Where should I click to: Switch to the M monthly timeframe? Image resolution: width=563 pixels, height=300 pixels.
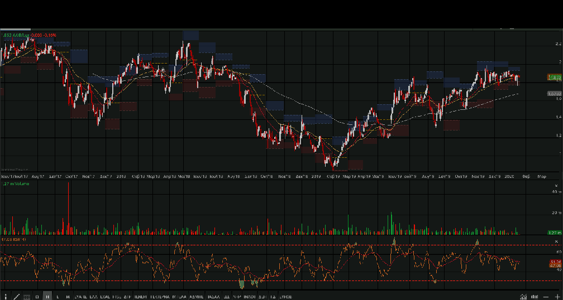68,297
